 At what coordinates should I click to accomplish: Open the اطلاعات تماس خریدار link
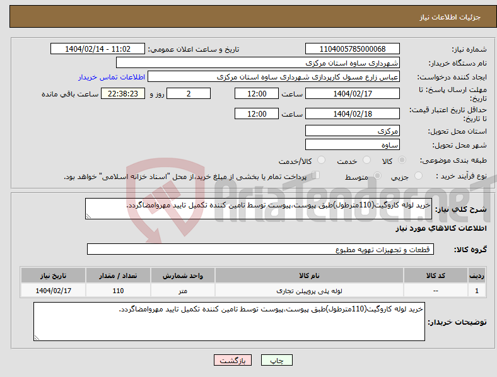pos(112,77)
